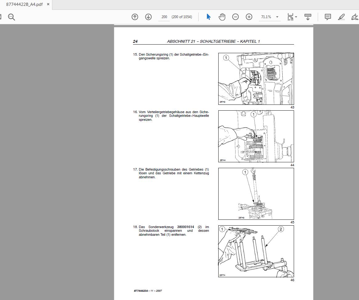Click the page number input field
359x300 pixels.
pos(164,17)
